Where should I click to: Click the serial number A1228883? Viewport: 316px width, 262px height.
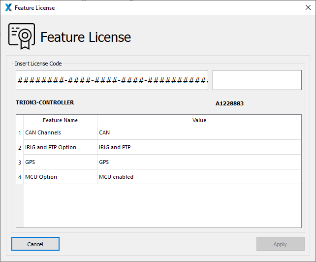(229, 103)
